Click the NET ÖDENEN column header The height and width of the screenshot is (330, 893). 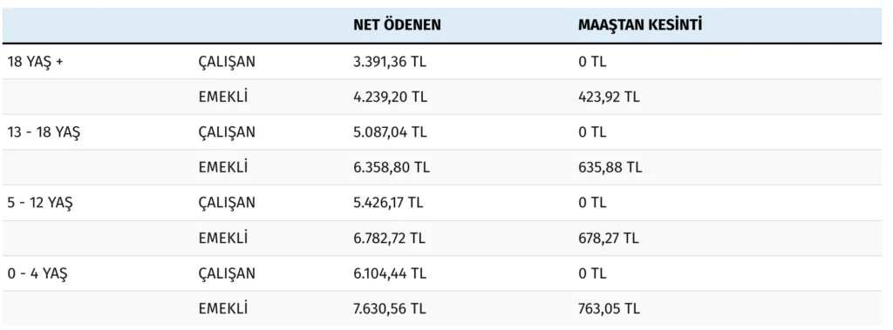tap(397, 24)
